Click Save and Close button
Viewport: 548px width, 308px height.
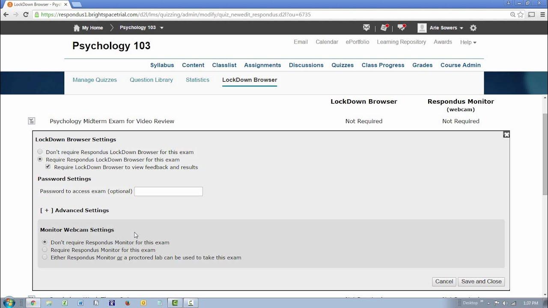click(x=481, y=281)
